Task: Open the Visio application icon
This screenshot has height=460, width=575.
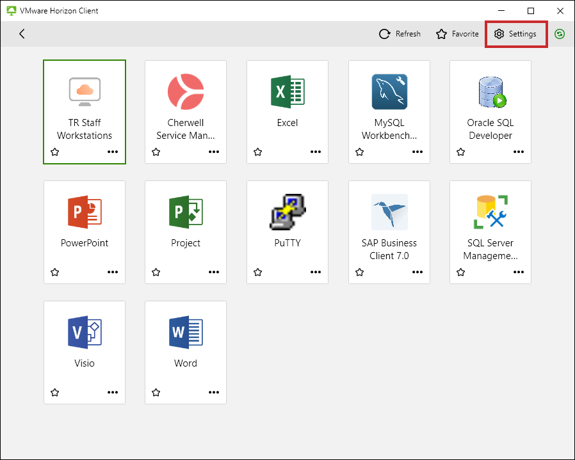Action: (85, 332)
